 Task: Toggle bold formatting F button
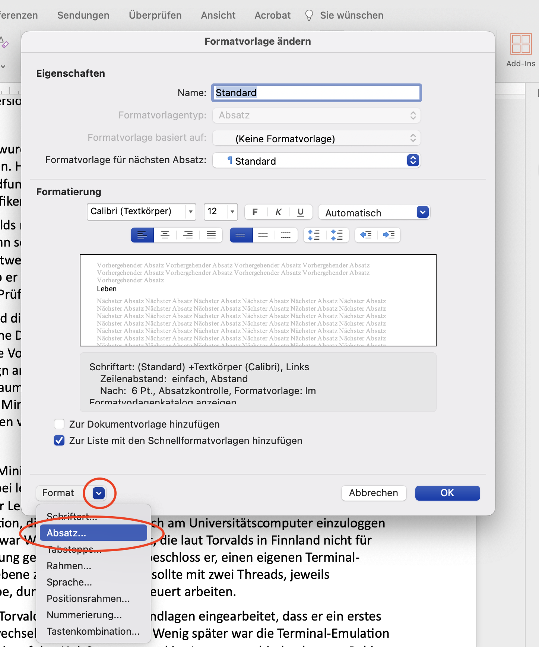point(255,212)
